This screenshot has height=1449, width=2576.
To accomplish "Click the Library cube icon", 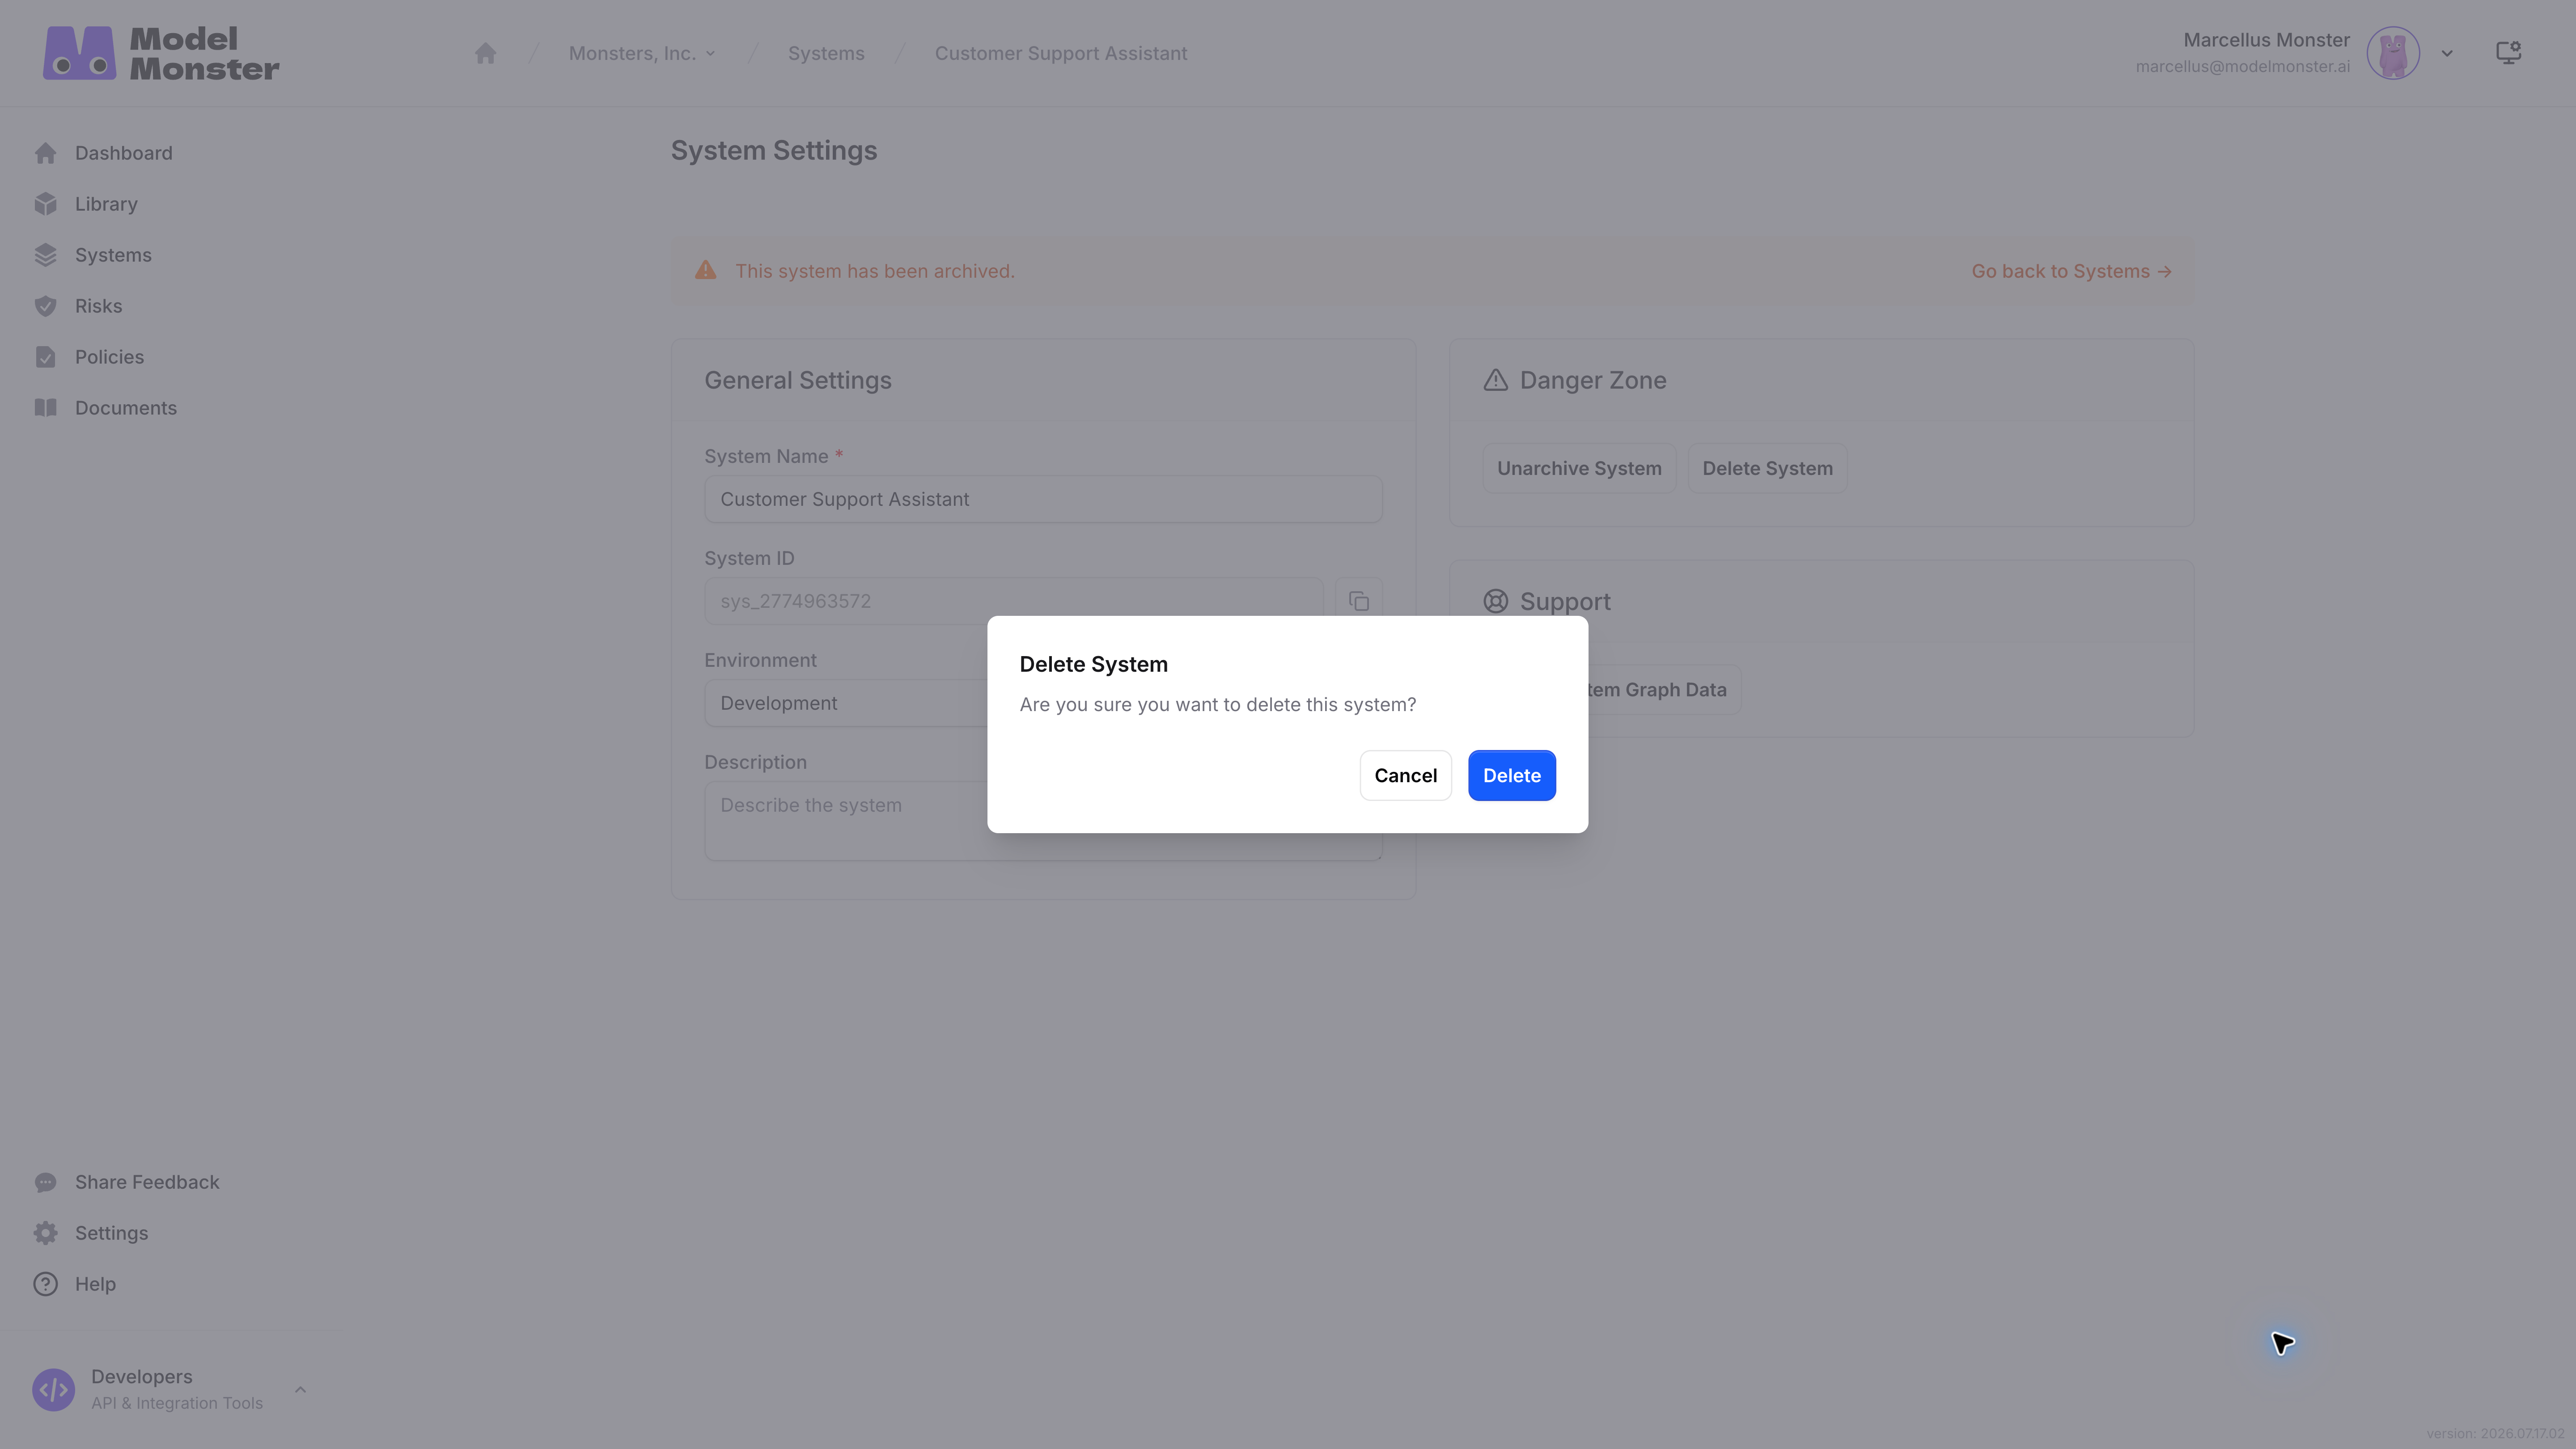I will pos(45,204).
